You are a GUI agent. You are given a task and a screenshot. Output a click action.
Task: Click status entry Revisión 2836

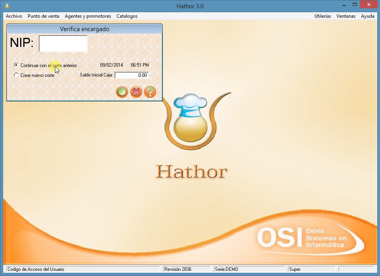178,269
